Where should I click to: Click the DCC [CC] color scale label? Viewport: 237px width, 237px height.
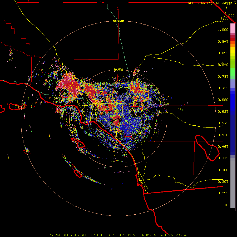coord(228,17)
